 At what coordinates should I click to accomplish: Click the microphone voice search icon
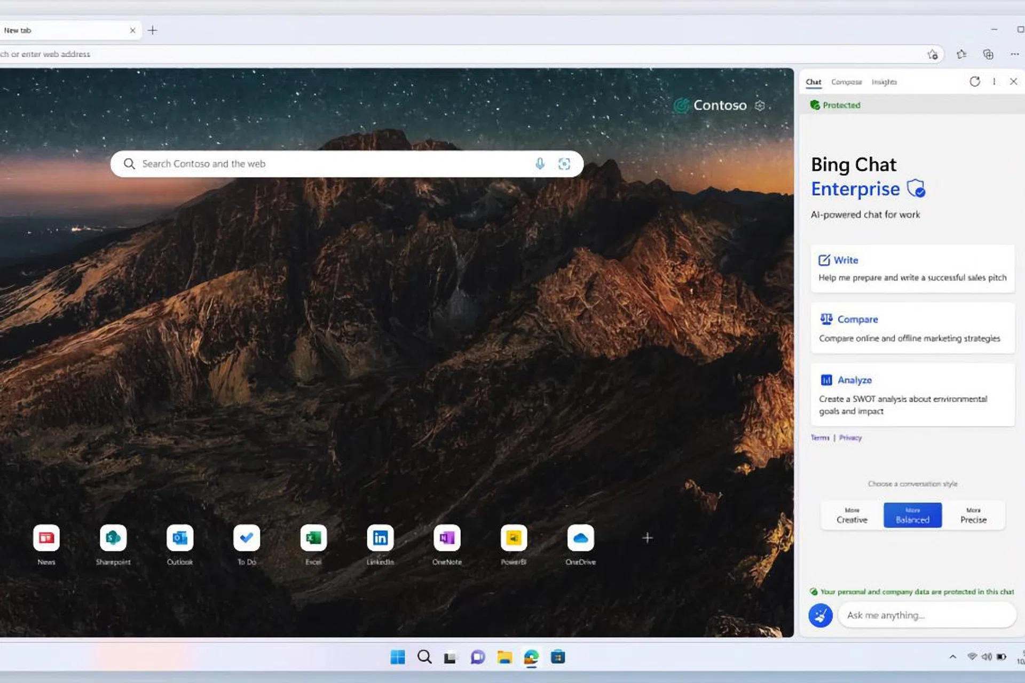click(540, 164)
